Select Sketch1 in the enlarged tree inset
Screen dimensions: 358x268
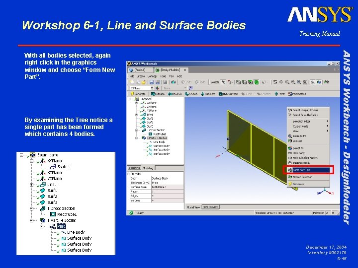(64, 167)
